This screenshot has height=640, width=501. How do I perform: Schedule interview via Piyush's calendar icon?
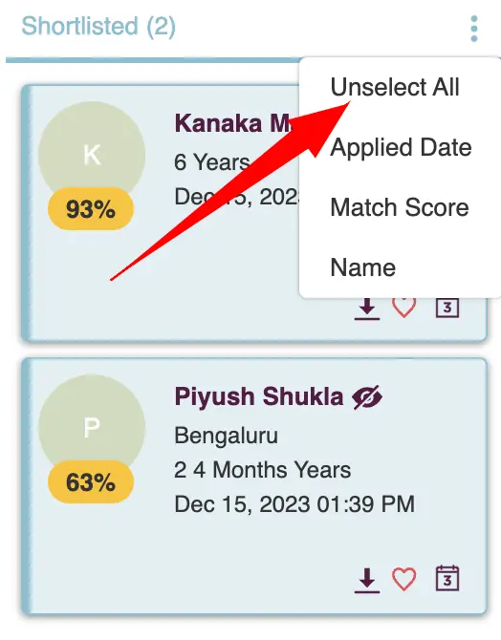pyautogui.click(x=447, y=578)
